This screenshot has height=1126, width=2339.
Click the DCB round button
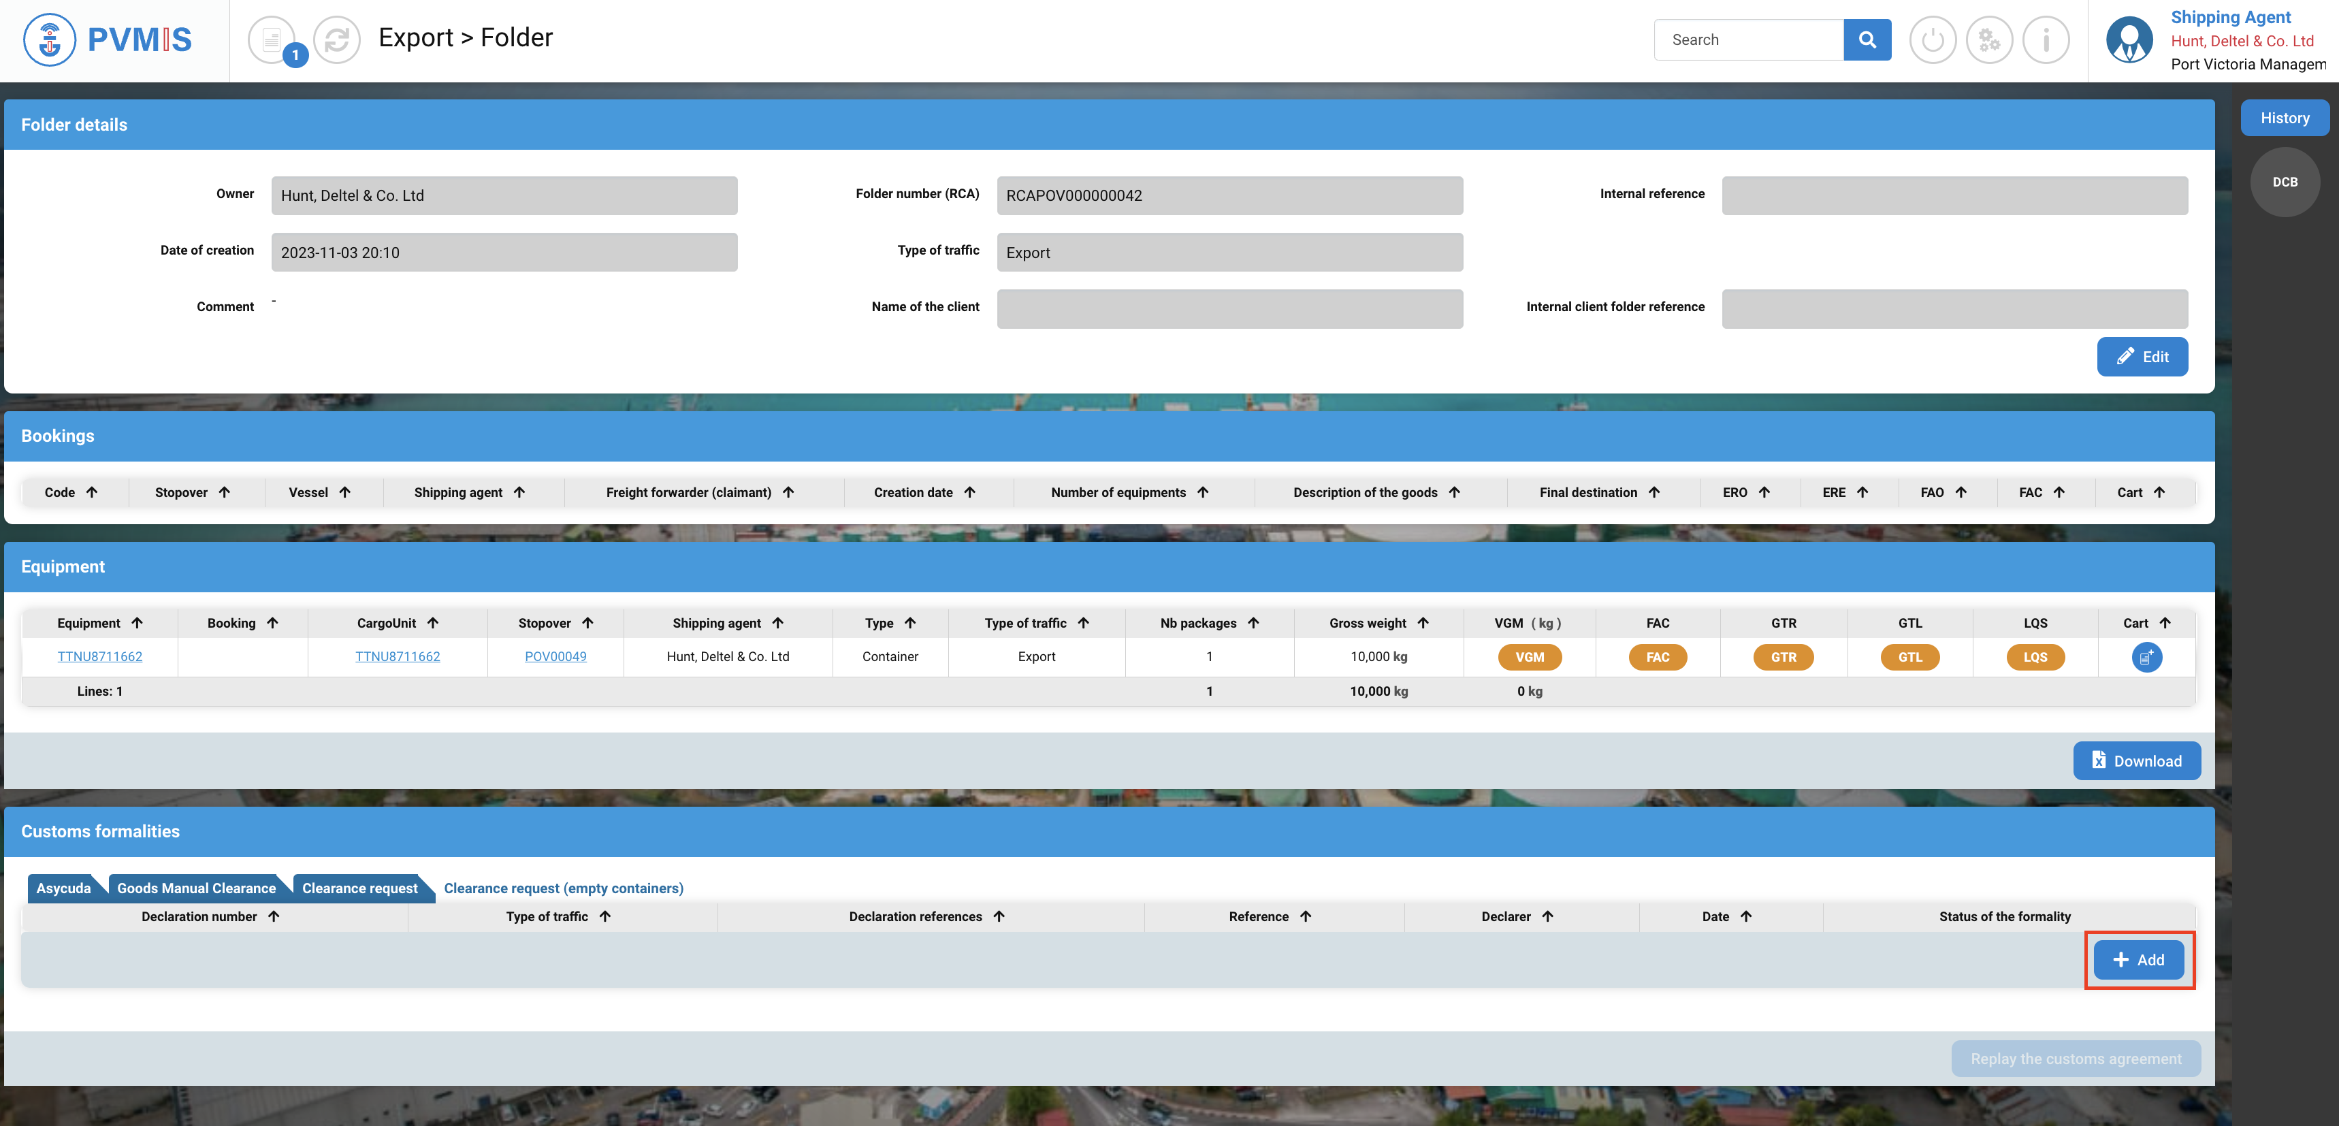(x=2284, y=182)
